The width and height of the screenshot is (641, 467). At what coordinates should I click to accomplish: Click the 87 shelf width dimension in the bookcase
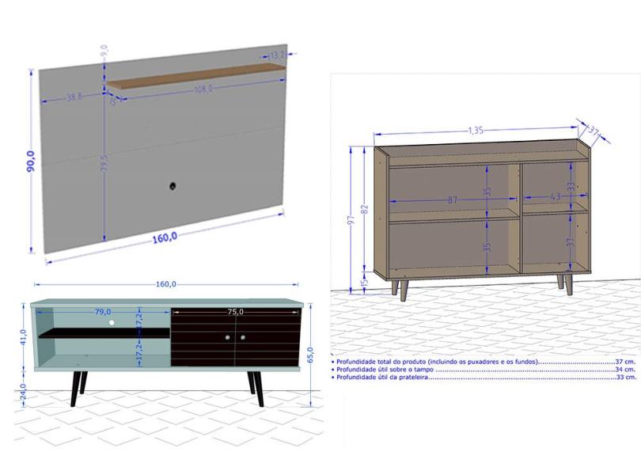click(453, 200)
